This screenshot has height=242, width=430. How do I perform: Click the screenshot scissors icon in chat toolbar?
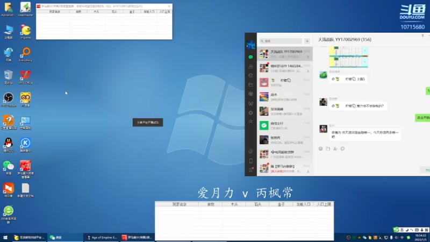(x=335, y=149)
